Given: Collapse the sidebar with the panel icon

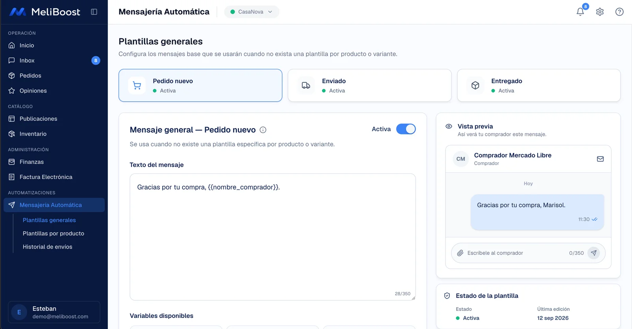Looking at the screenshot, I should (94, 12).
